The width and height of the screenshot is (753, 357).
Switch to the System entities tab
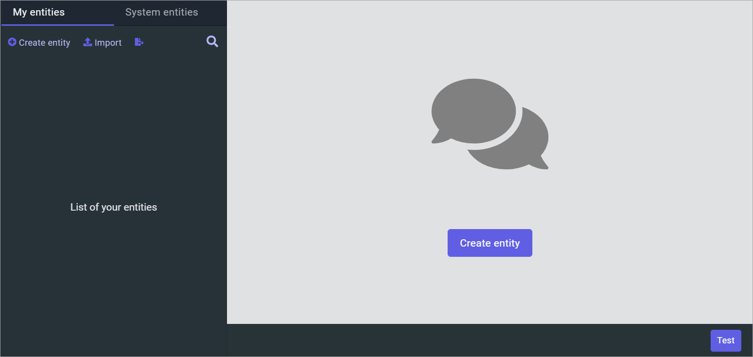pos(161,12)
